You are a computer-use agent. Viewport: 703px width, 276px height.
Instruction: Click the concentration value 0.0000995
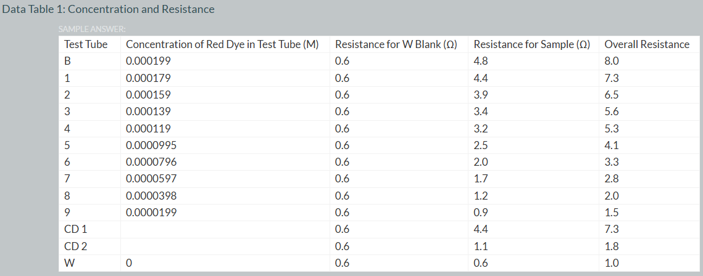coord(151,145)
